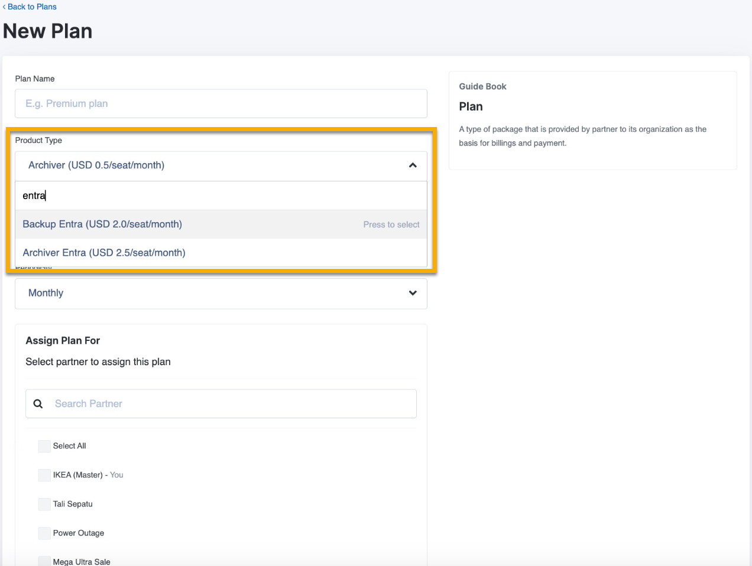Image resolution: width=752 pixels, height=566 pixels.
Task: Click the Plan Name input field
Action: [221, 103]
